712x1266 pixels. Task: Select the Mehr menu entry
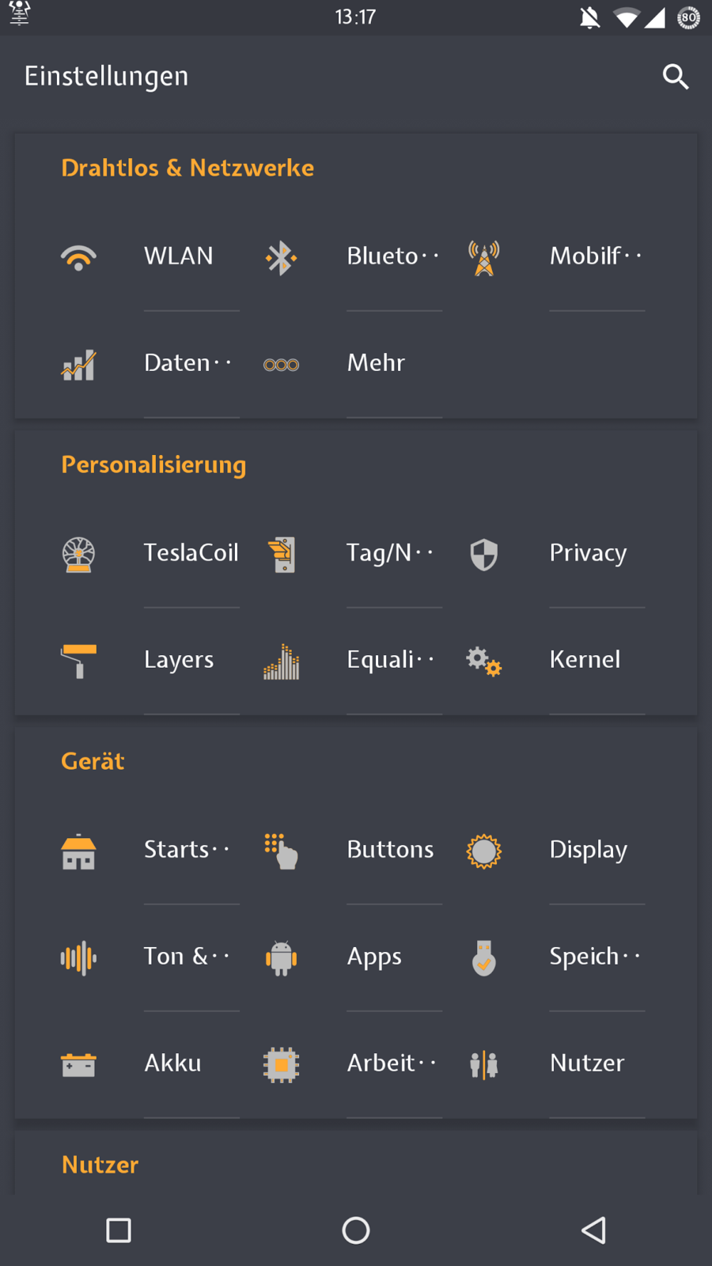[x=377, y=363]
